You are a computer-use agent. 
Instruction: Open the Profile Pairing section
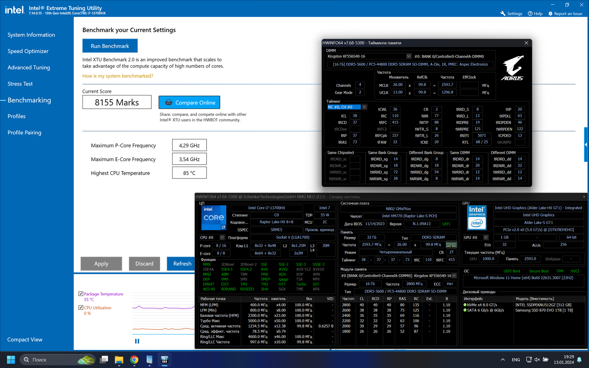(x=24, y=133)
